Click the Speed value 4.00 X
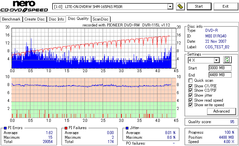 pos(229,142)
